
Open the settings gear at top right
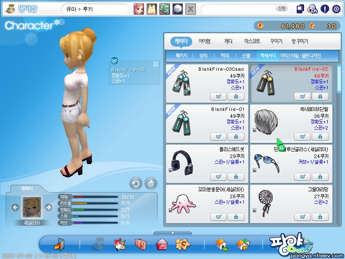[x=336, y=9]
